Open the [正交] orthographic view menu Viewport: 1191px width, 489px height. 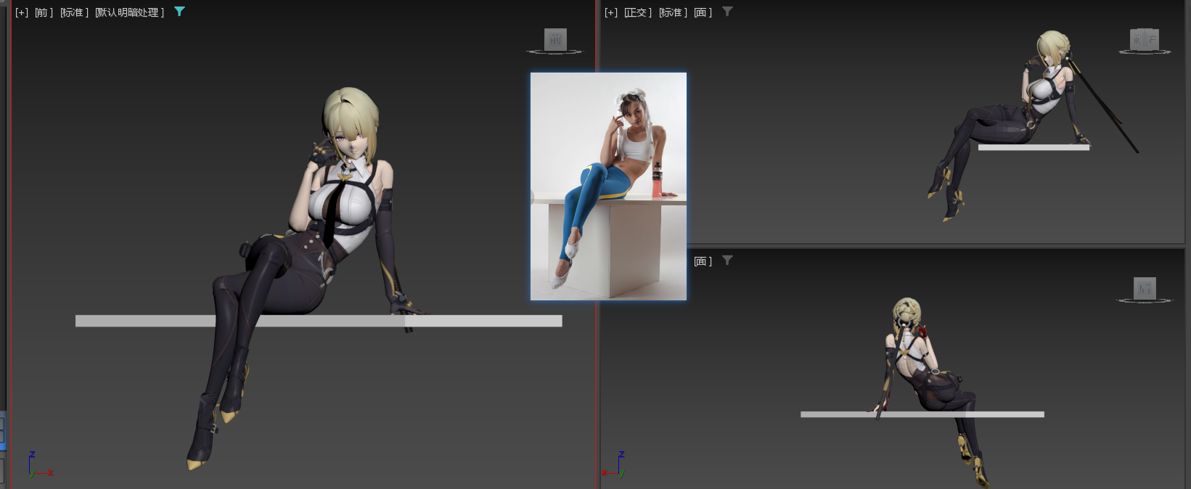(x=638, y=12)
